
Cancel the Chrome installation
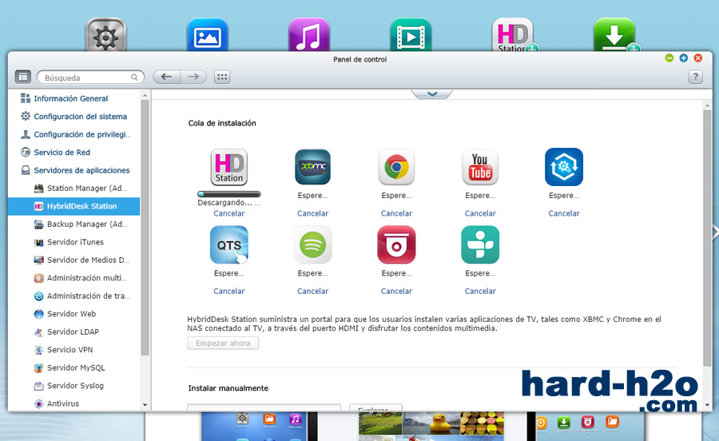(x=396, y=213)
